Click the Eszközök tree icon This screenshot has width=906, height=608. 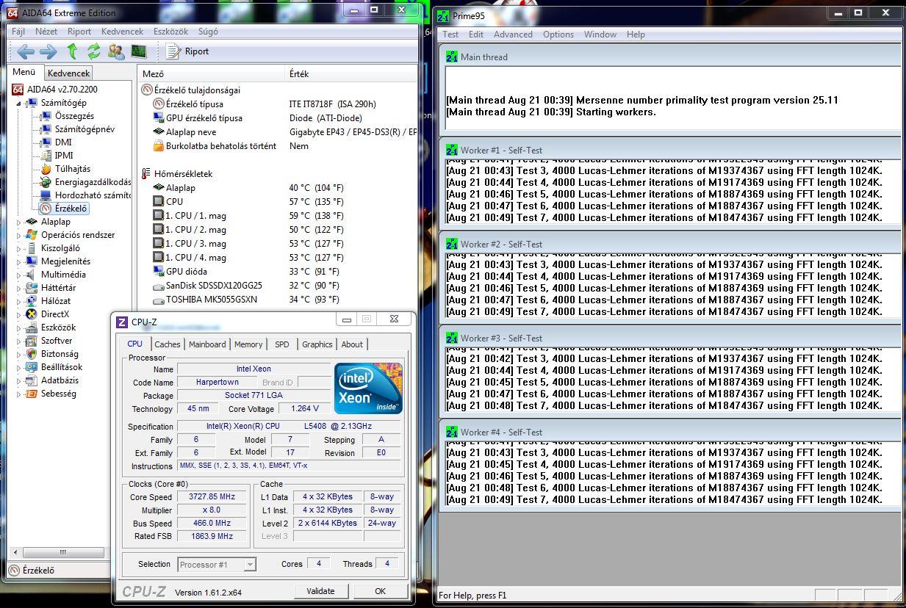tap(32, 327)
